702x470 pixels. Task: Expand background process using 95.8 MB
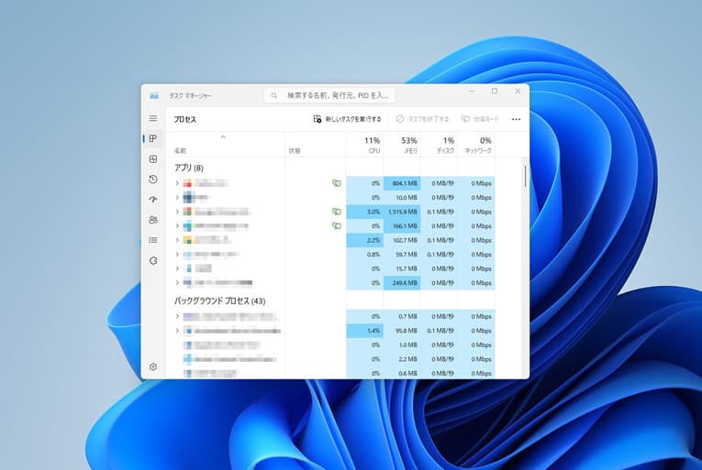(x=177, y=330)
